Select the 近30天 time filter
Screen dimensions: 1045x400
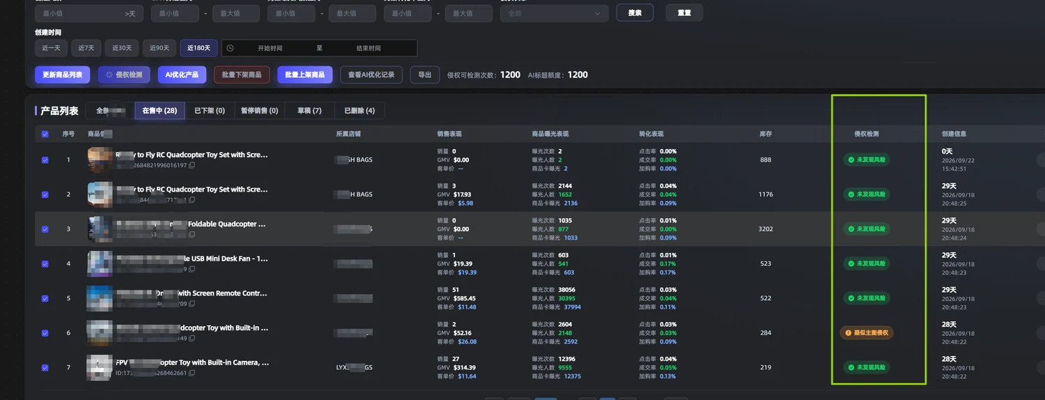click(122, 48)
